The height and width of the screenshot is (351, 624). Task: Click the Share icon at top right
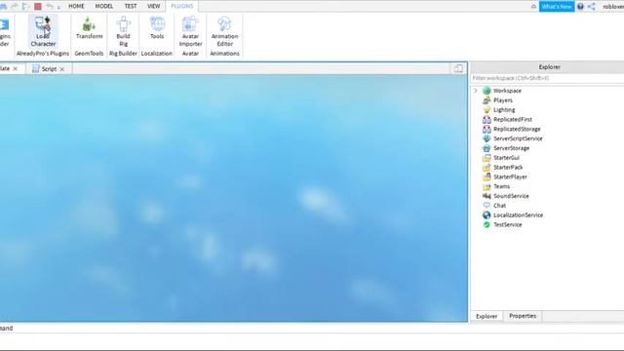click(592, 7)
